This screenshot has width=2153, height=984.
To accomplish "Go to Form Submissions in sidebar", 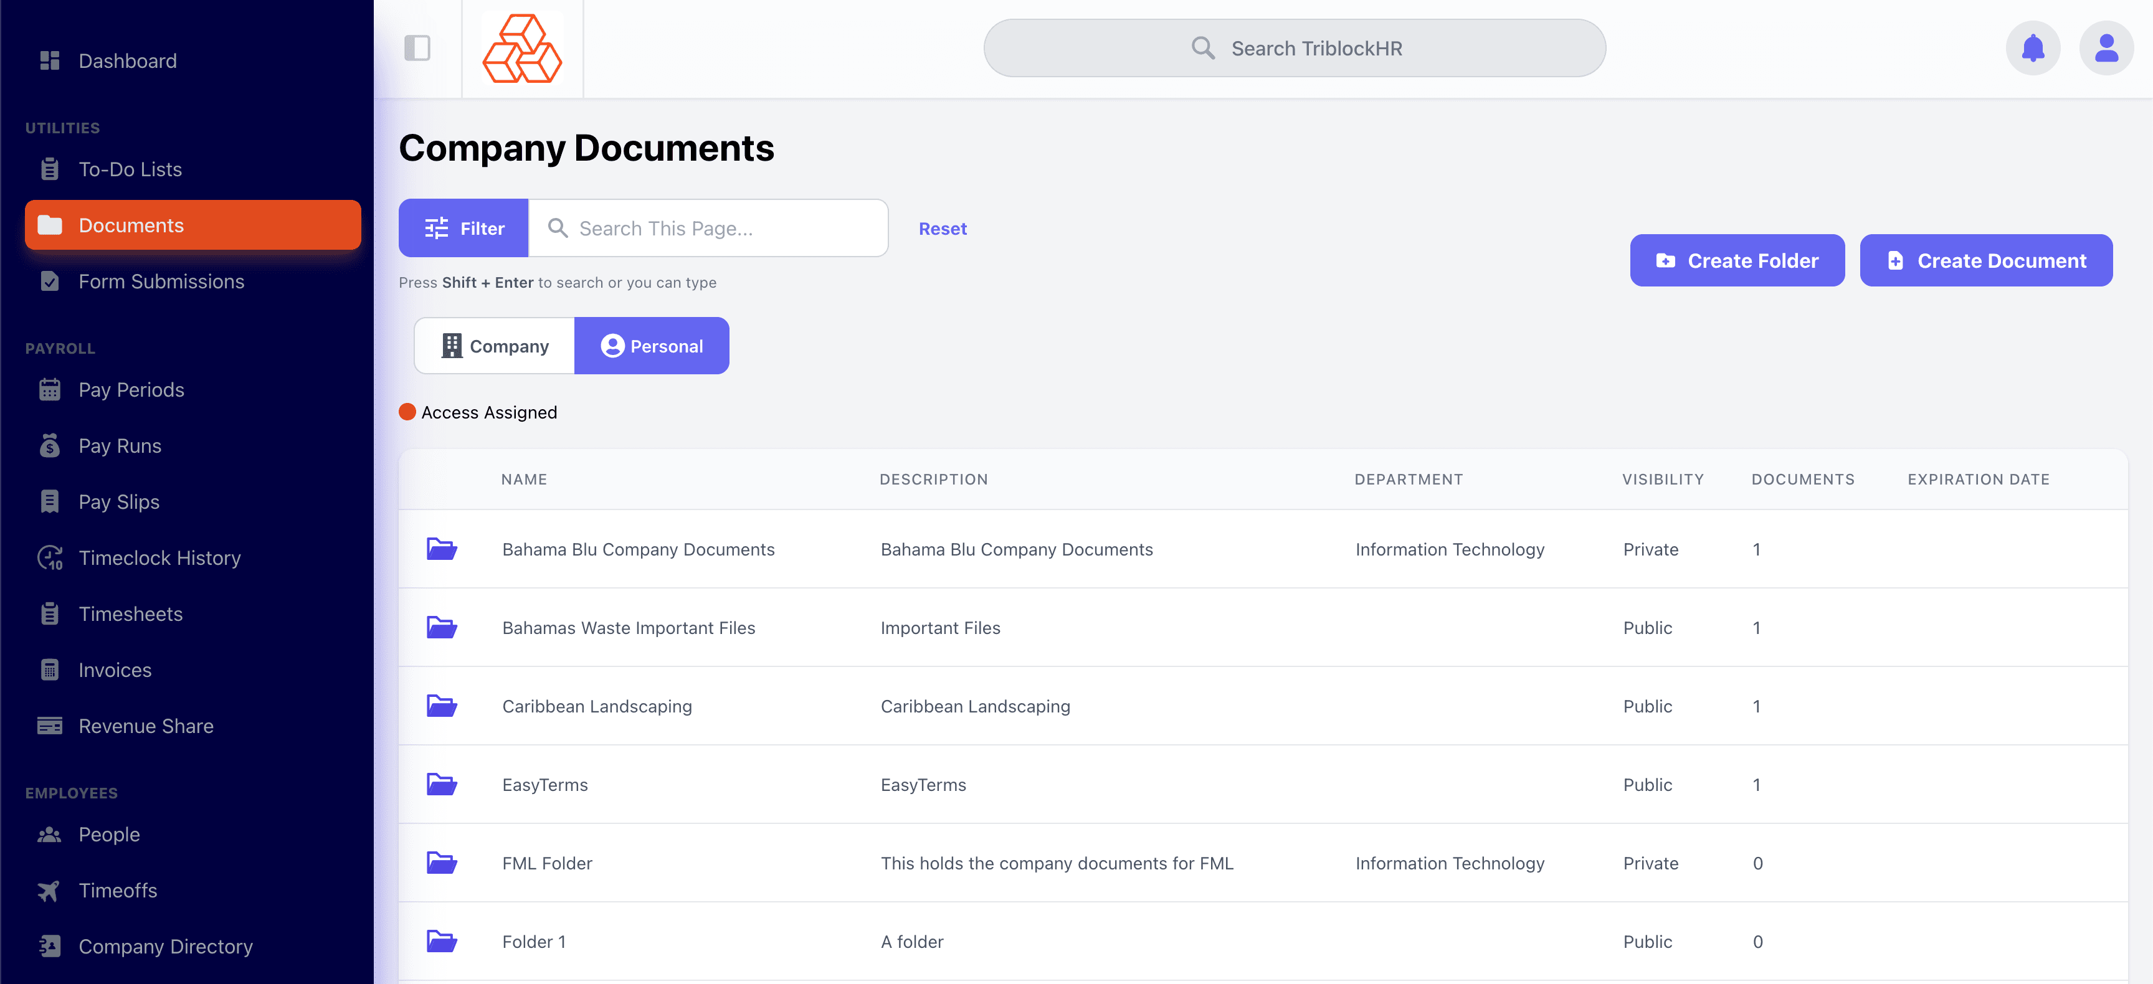I will click(161, 281).
